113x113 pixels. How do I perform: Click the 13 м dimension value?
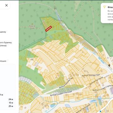pyautogui.click(x=11, y=103)
